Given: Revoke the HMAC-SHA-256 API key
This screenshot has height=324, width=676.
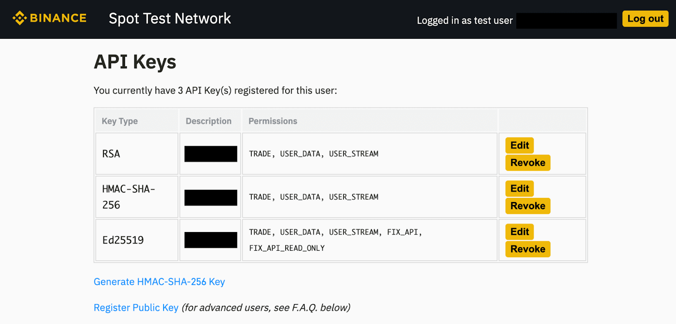Looking at the screenshot, I should 528,206.
